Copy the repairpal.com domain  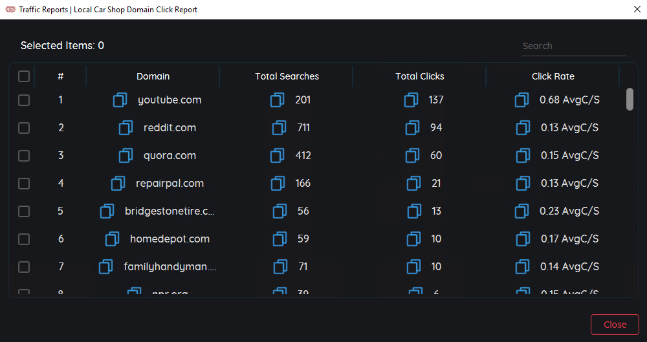tap(118, 183)
